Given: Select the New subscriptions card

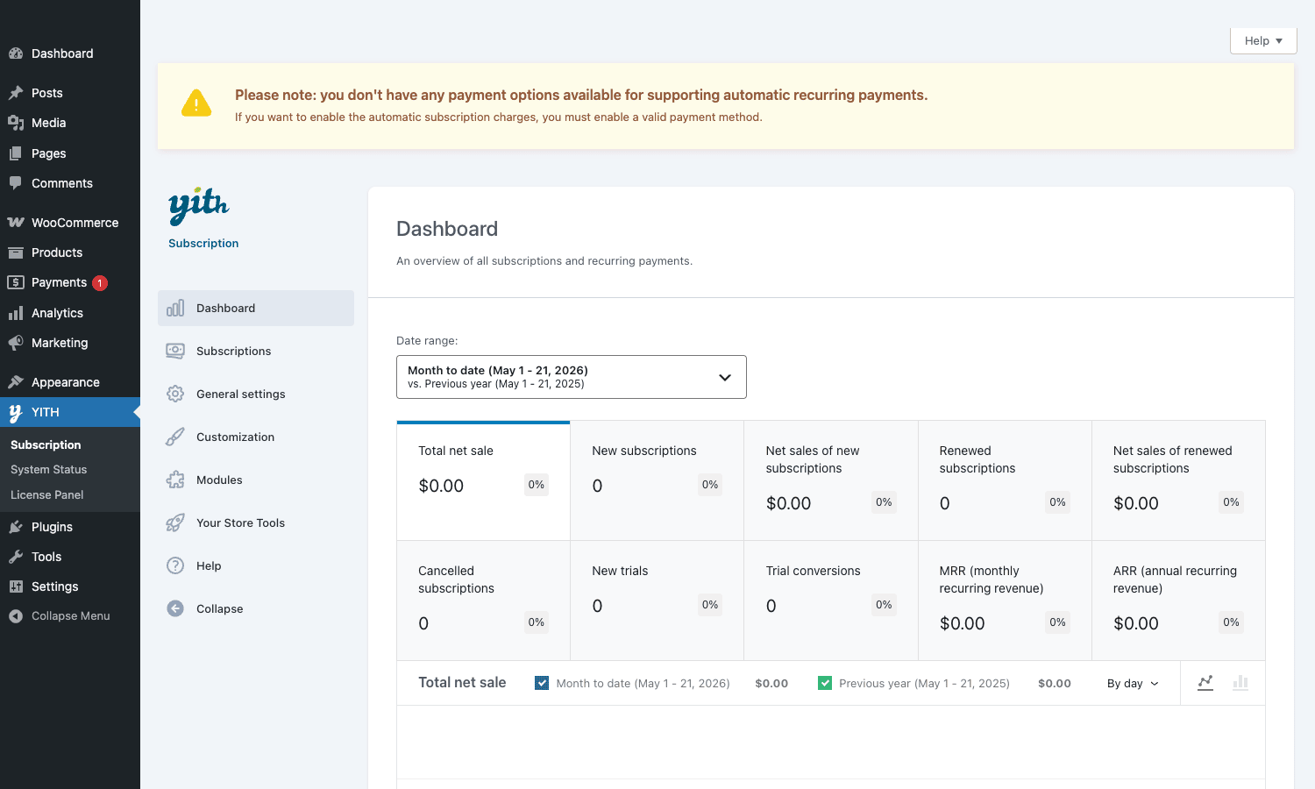Looking at the screenshot, I should point(657,480).
